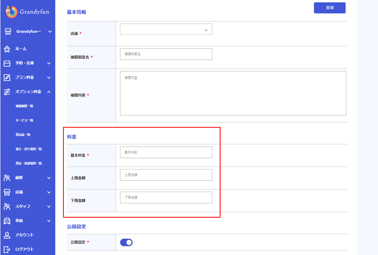Image resolution: width=378 pixels, height=255 pixels.
Task: Open 迎え・送り場所一覧 submenu item
Action: pos(29,149)
